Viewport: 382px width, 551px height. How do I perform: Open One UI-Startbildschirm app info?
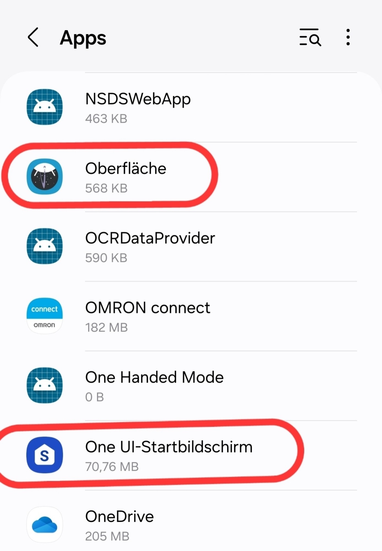pyautogui.click(x=191, y=455)
